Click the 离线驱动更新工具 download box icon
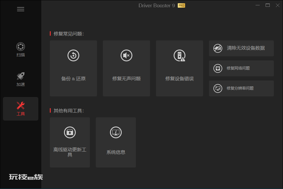 coord(70,132)
